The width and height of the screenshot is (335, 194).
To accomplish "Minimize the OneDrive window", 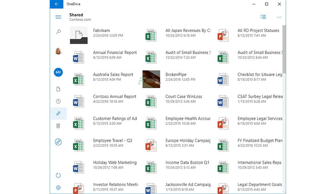I will (254, 4).
